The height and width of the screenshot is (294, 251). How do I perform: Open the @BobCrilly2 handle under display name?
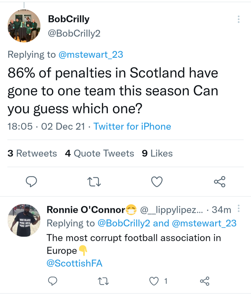74,33
